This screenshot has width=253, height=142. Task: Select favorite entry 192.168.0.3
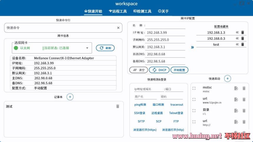[x=216, y=38]
